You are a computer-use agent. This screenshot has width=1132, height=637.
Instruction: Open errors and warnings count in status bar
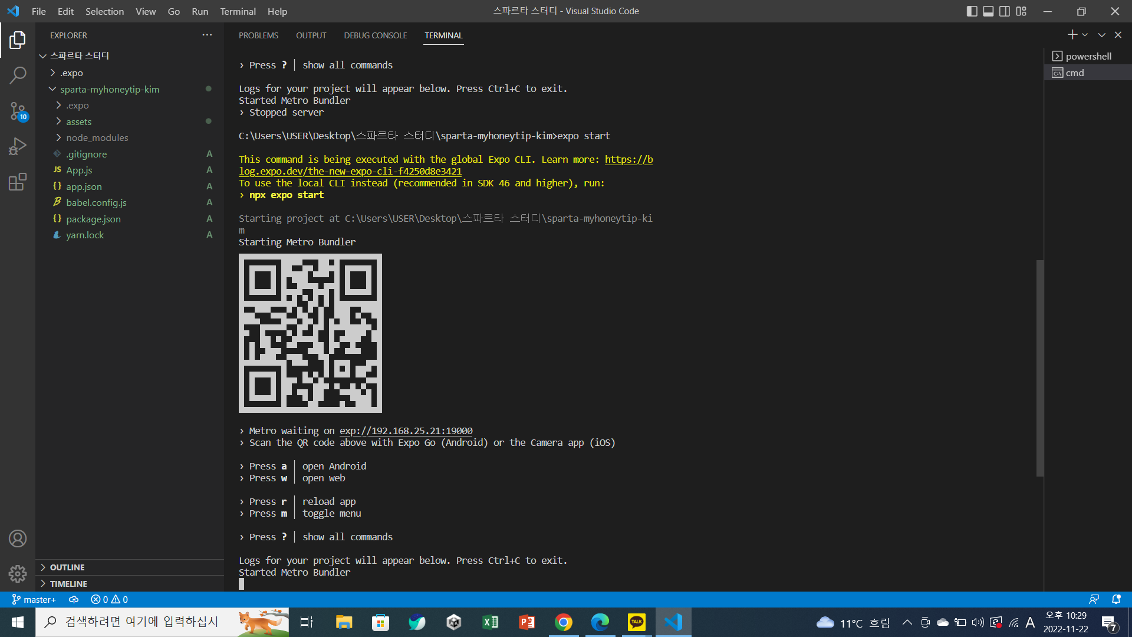click(x=109, y=599)
